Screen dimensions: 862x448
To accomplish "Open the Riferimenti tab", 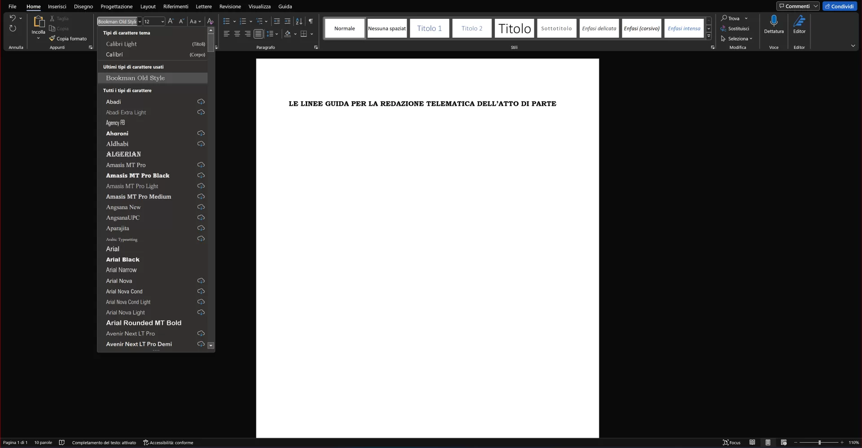I will point(176,6).
